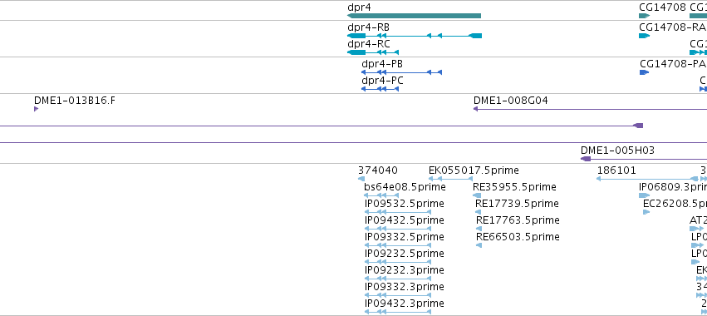Click the dpr4 gene label
This screenshot has height=316, width=707.
[359, 7]
